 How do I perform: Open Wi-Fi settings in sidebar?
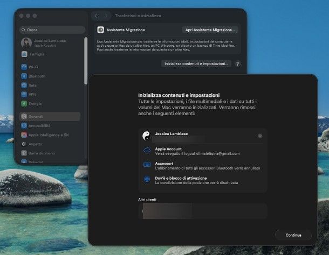(x=50, y=67)
